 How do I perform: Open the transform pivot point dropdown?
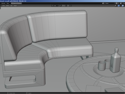[60, 6]
